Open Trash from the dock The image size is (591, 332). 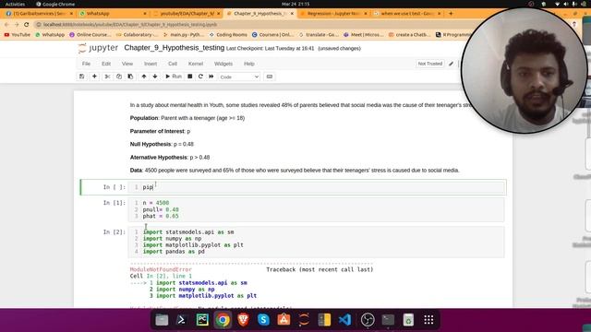click(x=408, y=320)
